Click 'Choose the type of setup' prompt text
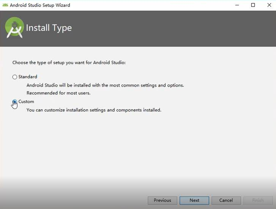The image size is (276, 209). point(69,63)
